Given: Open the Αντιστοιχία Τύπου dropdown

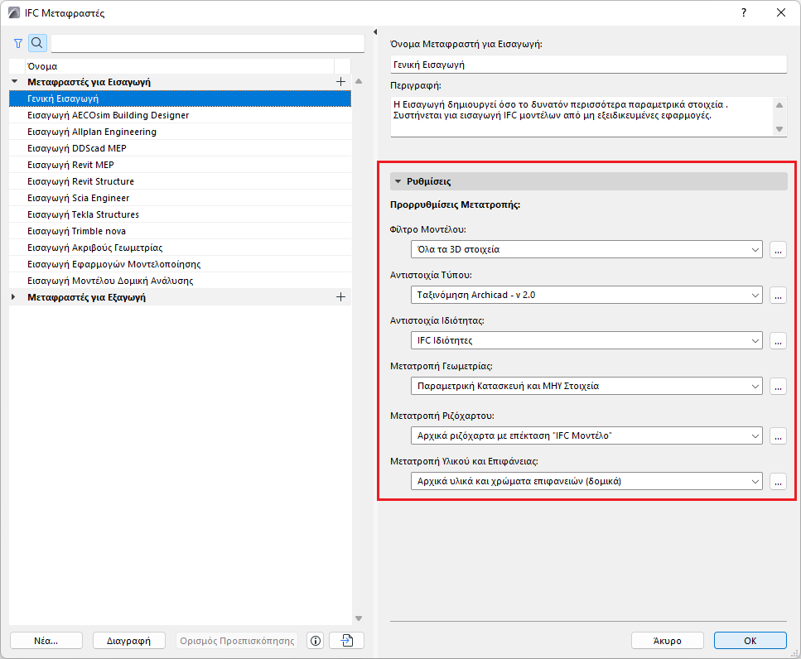Looking at the screenshot, I should click(586, 295).
